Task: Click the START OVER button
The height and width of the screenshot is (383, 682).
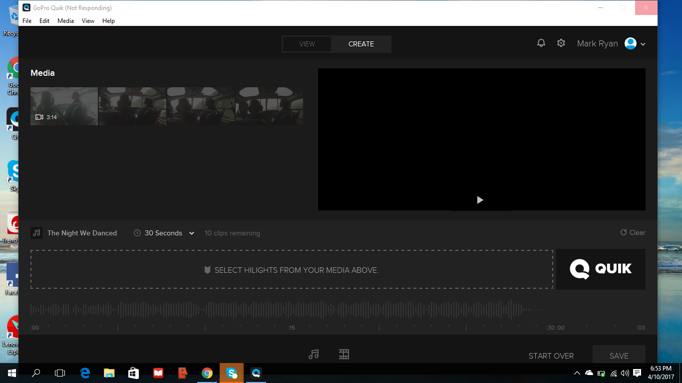Action: point(551,356)
